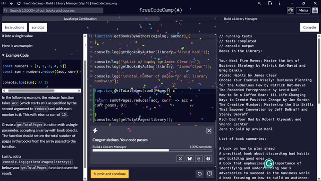This screenshot has width=321, height=181.
Task: Switch to the script.js tab
Action: 38,27
